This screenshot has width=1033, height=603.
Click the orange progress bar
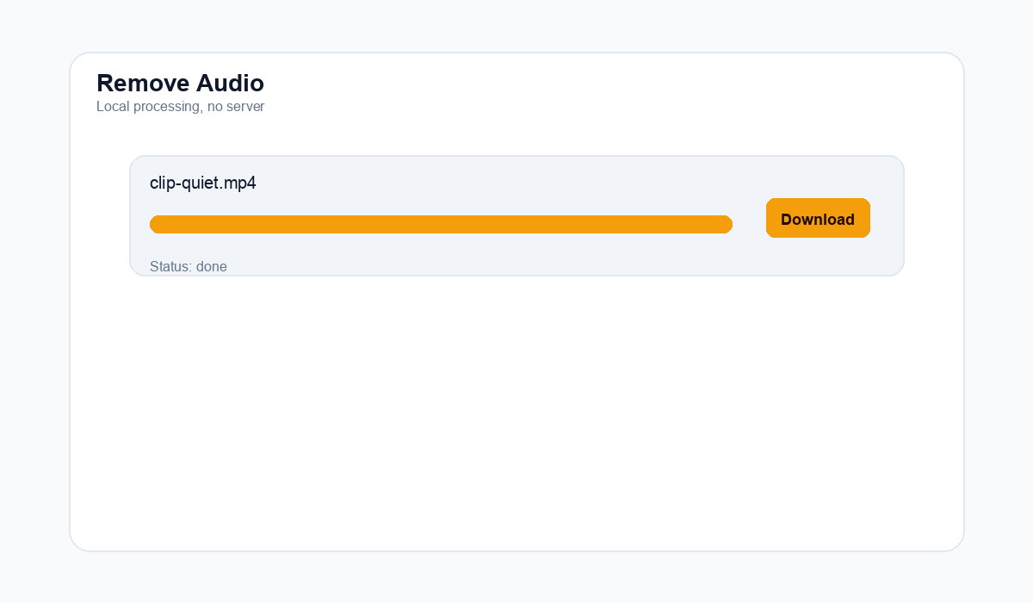441,224
